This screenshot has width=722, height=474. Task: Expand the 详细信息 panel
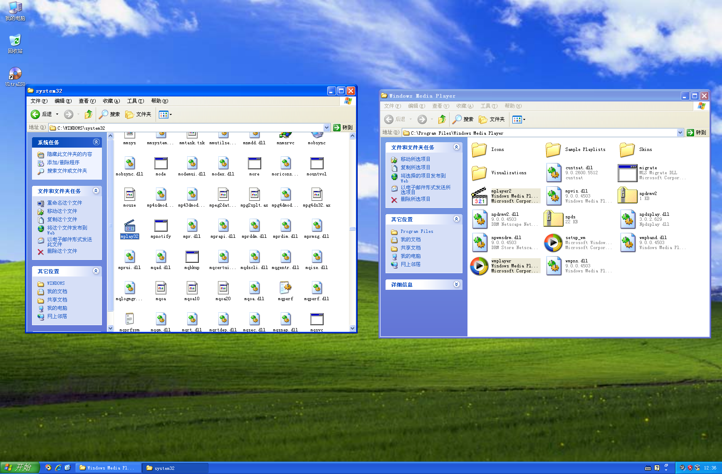pos(457,284)
